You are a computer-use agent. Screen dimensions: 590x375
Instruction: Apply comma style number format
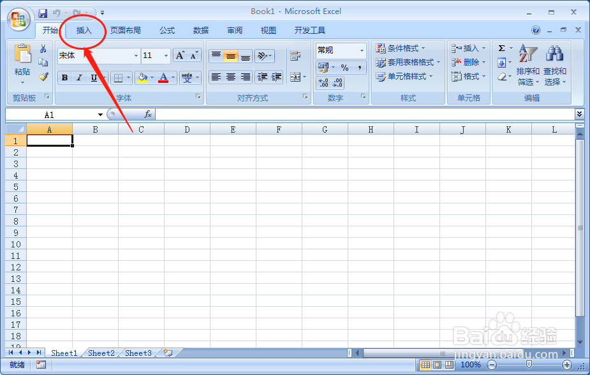coord(359,68)
